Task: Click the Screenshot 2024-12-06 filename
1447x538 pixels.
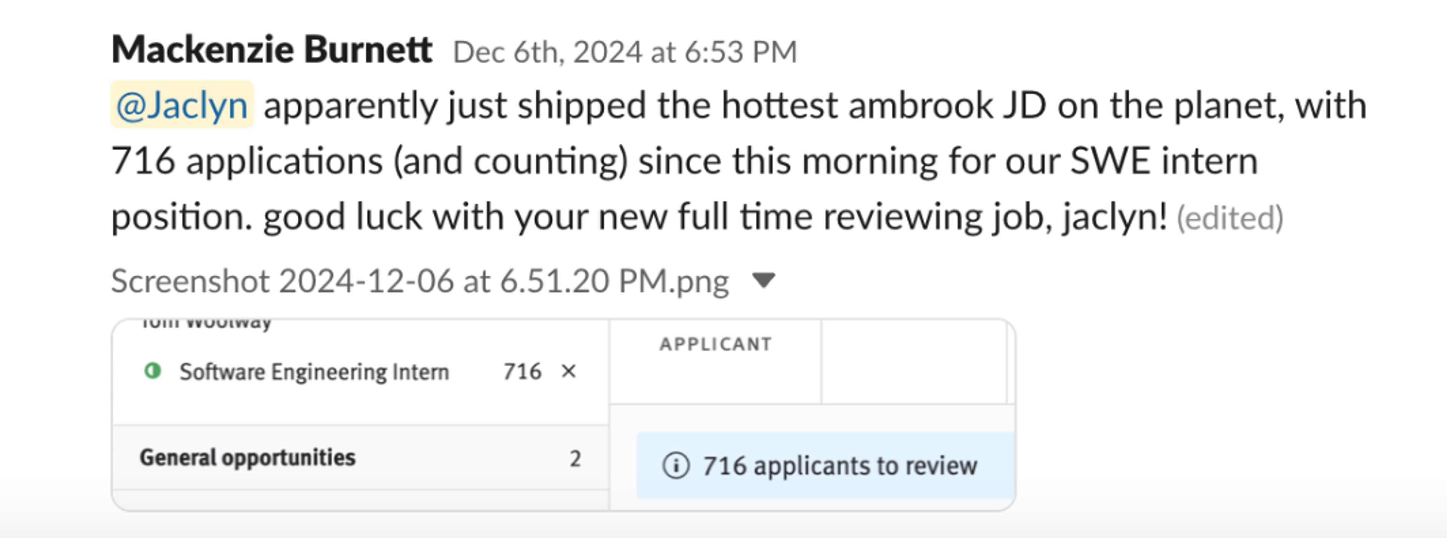Action: [420, 281]
